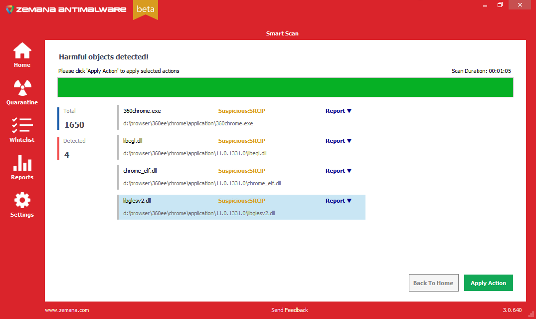Click the Zemana shield logo
The height and width of the screenshot is (319, 536).
point(10,9)
